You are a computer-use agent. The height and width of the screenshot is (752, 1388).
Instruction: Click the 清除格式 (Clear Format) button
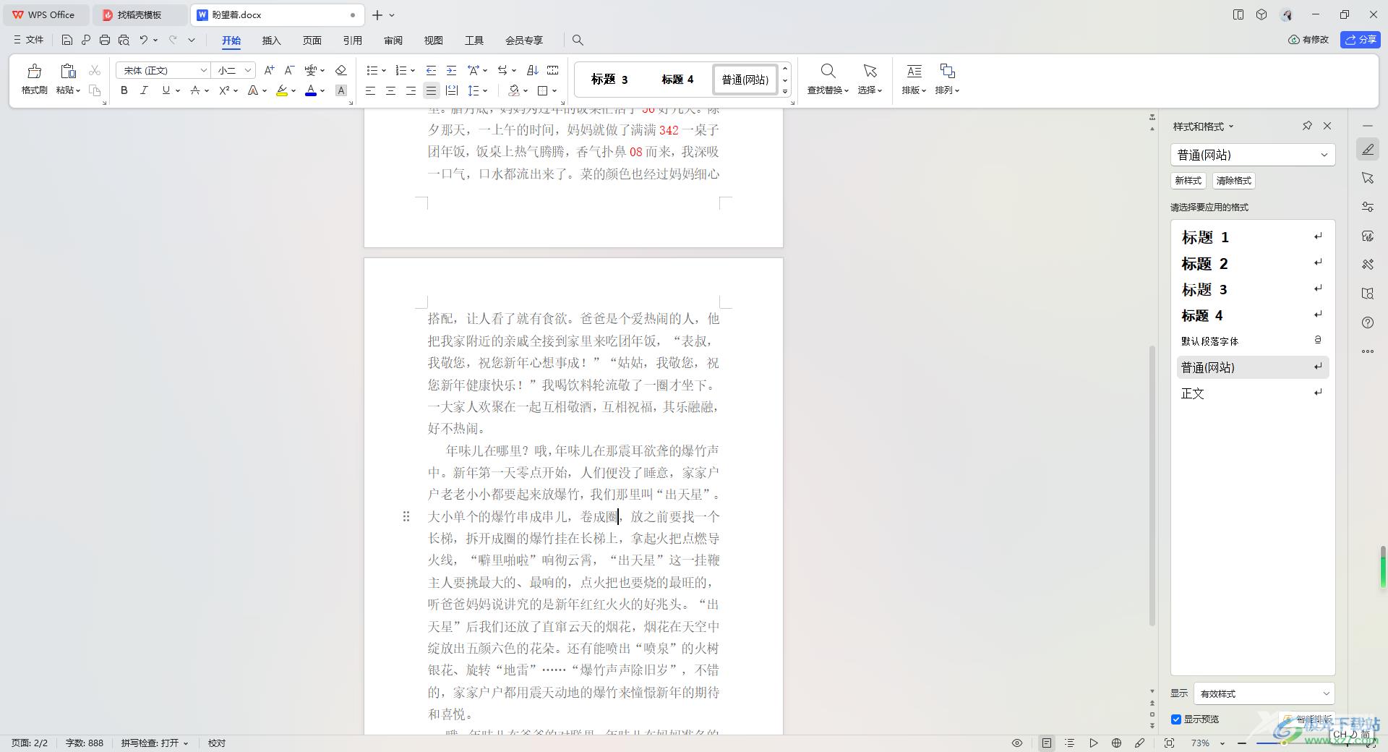[x=1233, y=181]
